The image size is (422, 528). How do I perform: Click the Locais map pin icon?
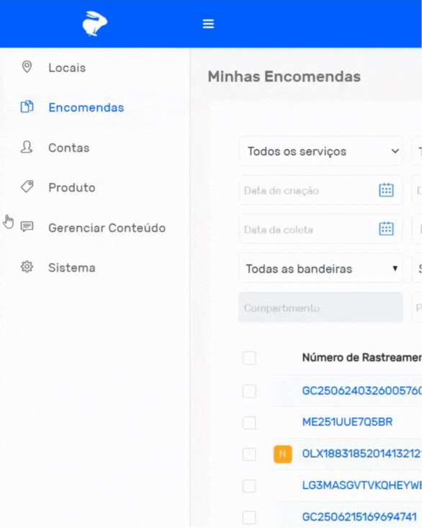27,67
